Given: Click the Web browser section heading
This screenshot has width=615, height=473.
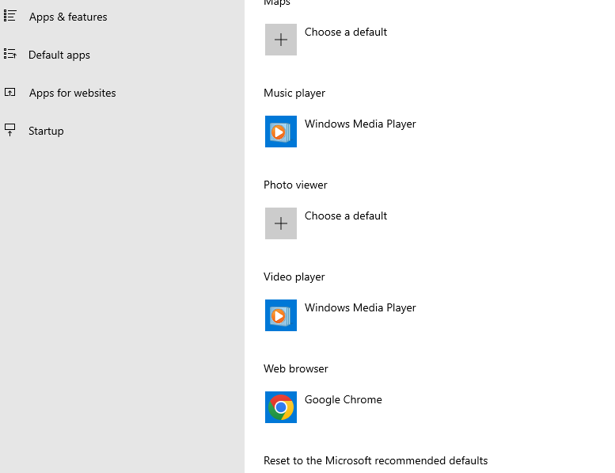Looking at the screenshot, I should tap(295, 368).
